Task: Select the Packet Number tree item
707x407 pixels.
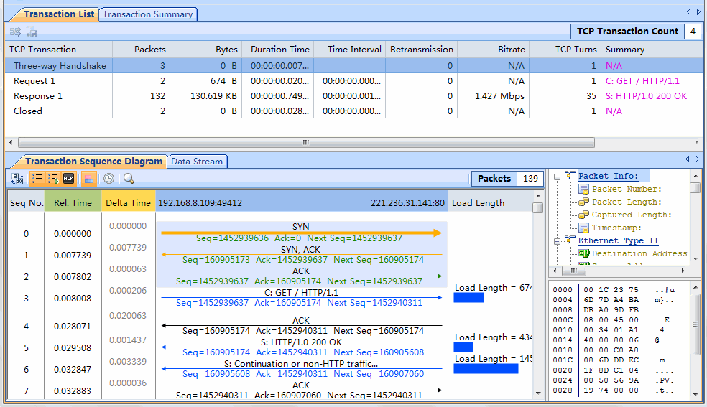Action: tap(627, 189)
